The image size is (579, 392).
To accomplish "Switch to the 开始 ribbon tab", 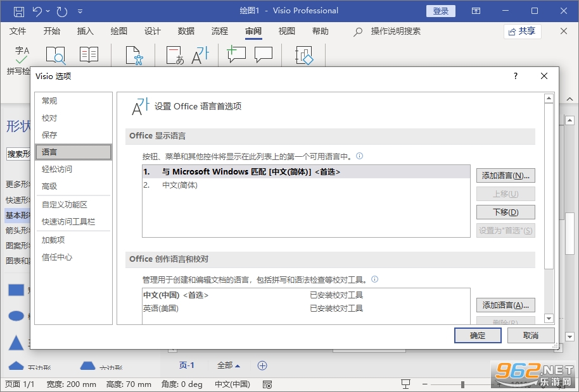I will [x=52, y=32].
